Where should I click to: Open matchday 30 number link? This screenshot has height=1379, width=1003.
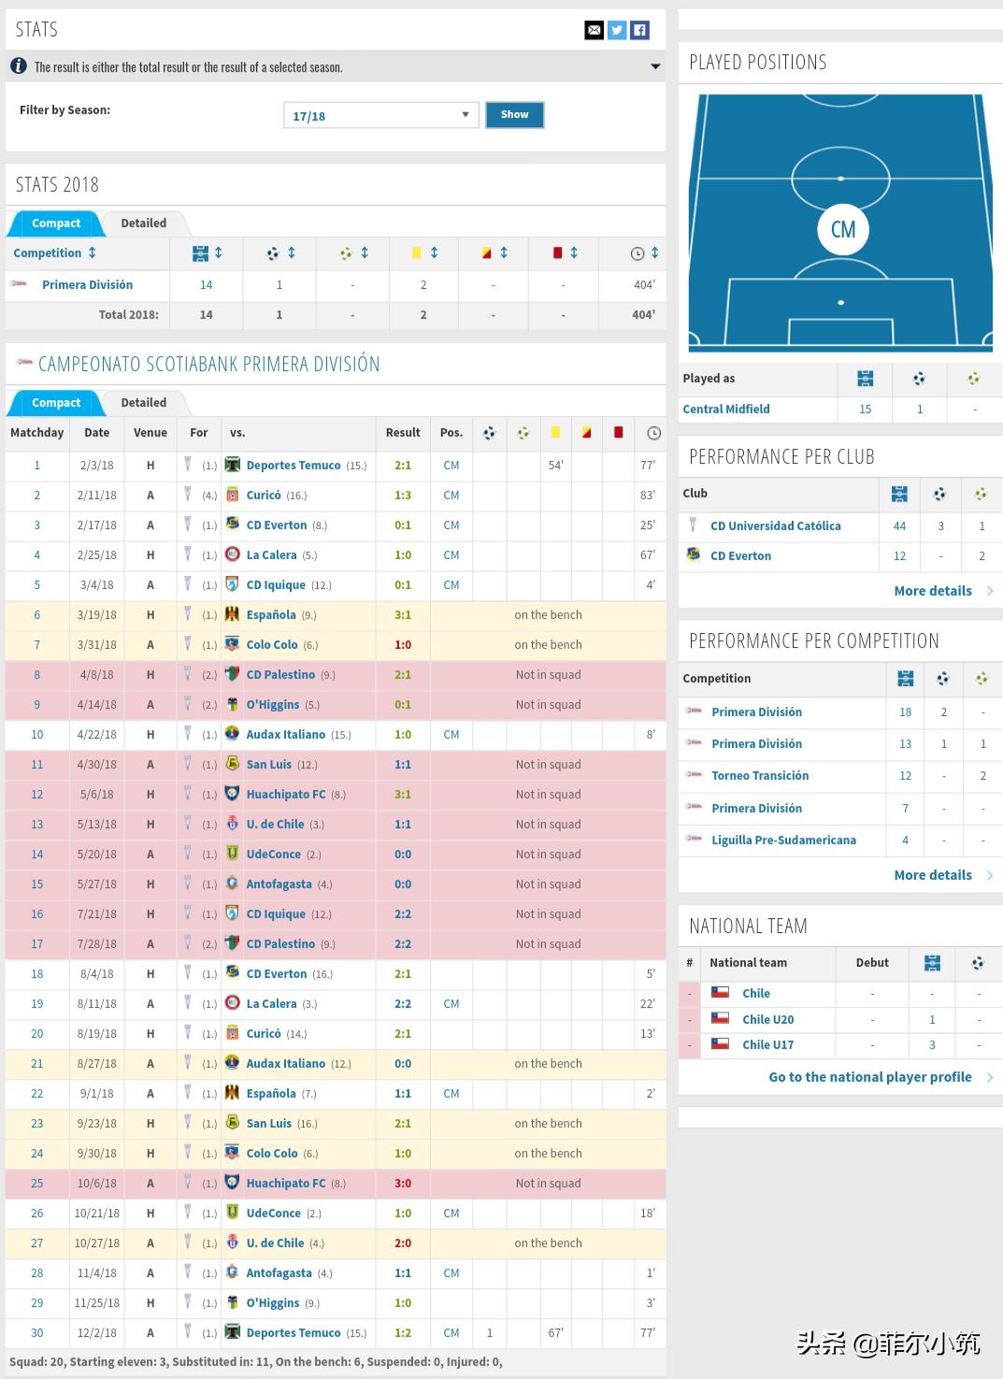[37, 1332]
